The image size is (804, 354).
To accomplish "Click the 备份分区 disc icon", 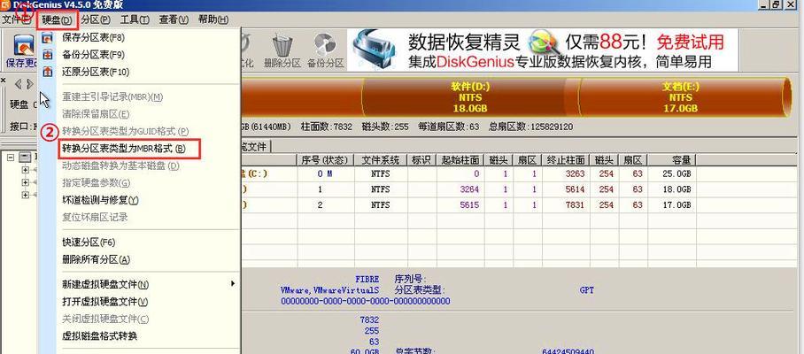I will pyautogui.click(x=325, y=45).
